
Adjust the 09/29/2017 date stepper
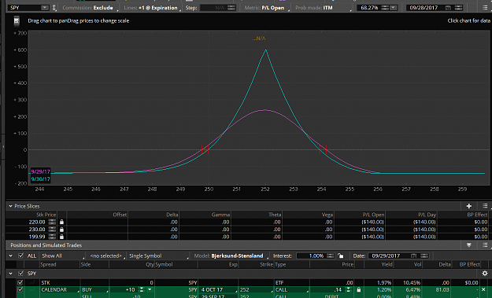click(424, 256)
